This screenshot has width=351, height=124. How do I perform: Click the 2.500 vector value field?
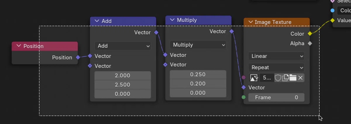point(123,85)
